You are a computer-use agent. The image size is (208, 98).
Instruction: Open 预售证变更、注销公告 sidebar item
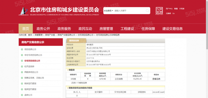pyautogui.click(x=34, y=78)
